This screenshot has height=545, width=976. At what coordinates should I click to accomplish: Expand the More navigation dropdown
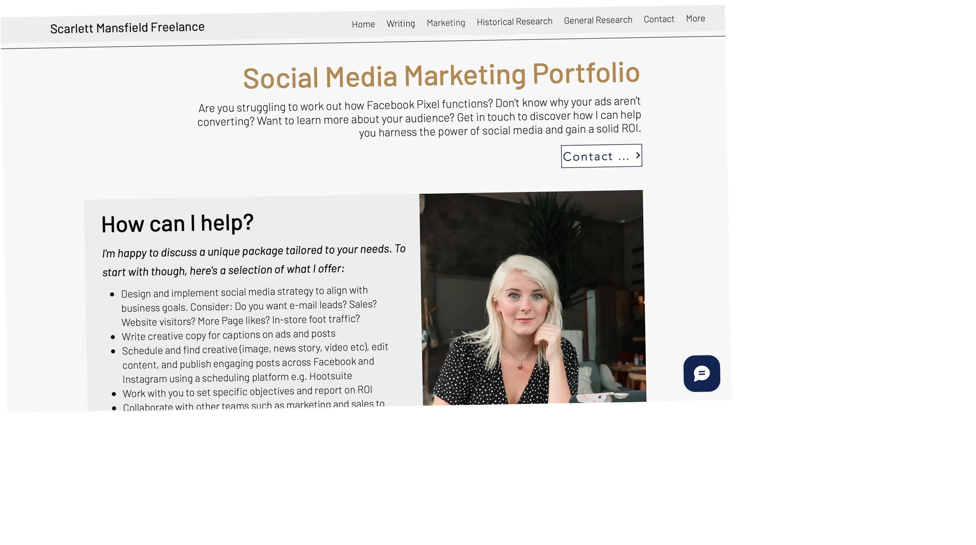click(695, 19)
